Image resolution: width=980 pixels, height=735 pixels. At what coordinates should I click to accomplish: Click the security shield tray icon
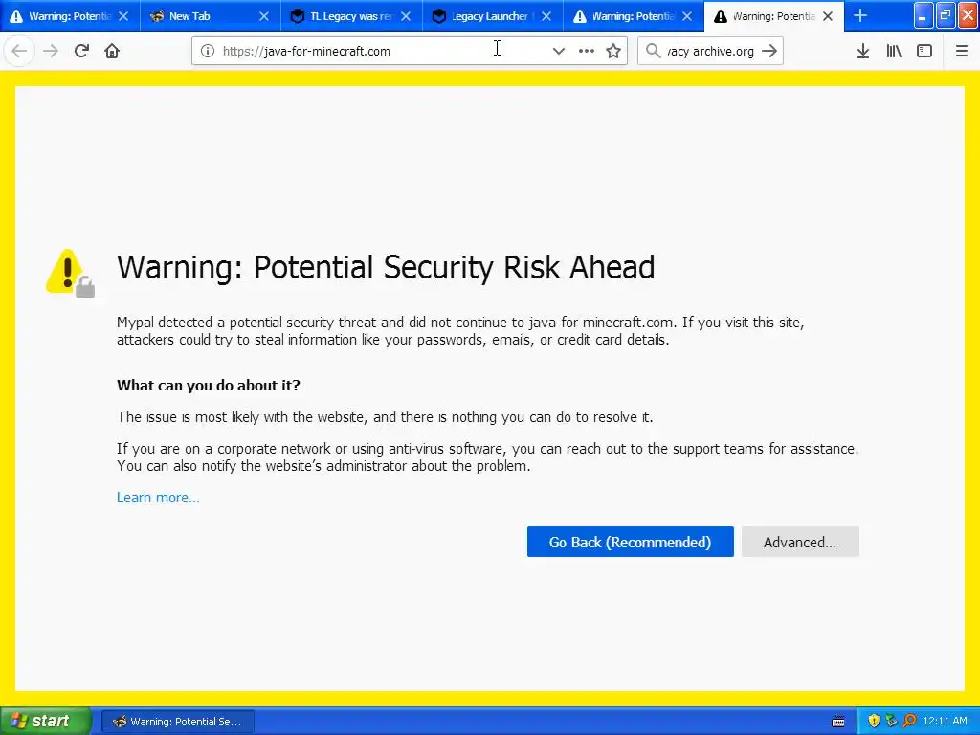874,722
